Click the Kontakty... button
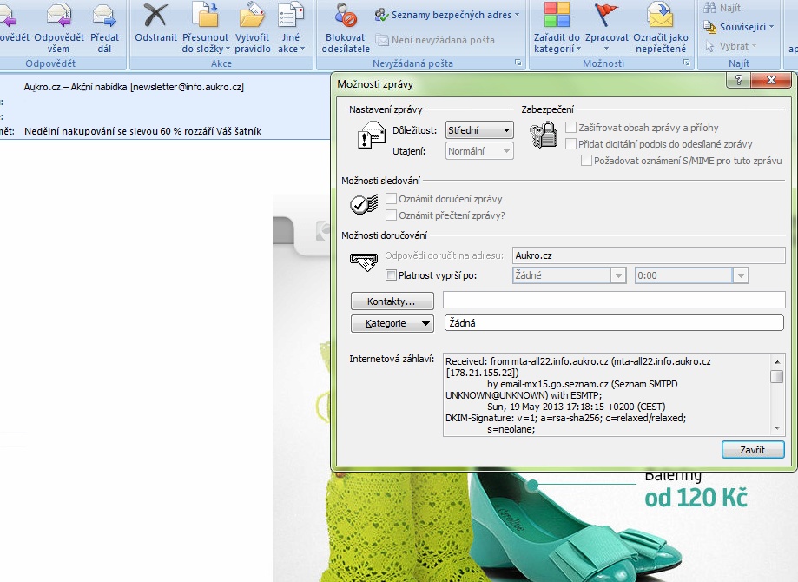This screenshot has height=582, width=798. [392, 301]
